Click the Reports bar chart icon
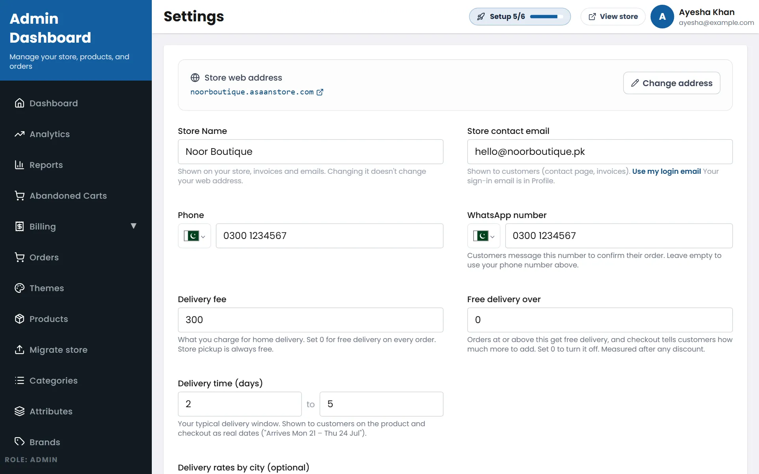759x474 pixels. pos(19,165)
